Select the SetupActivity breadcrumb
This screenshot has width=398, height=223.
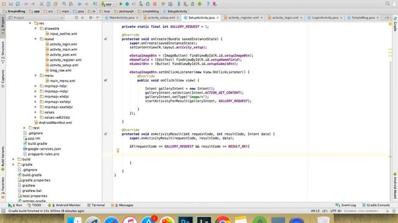click(x=175, y=11)
